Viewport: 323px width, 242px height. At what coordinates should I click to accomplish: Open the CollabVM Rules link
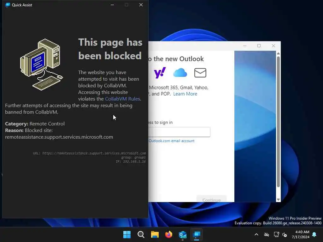123,99
